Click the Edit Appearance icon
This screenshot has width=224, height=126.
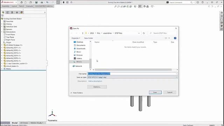point(145,6)
